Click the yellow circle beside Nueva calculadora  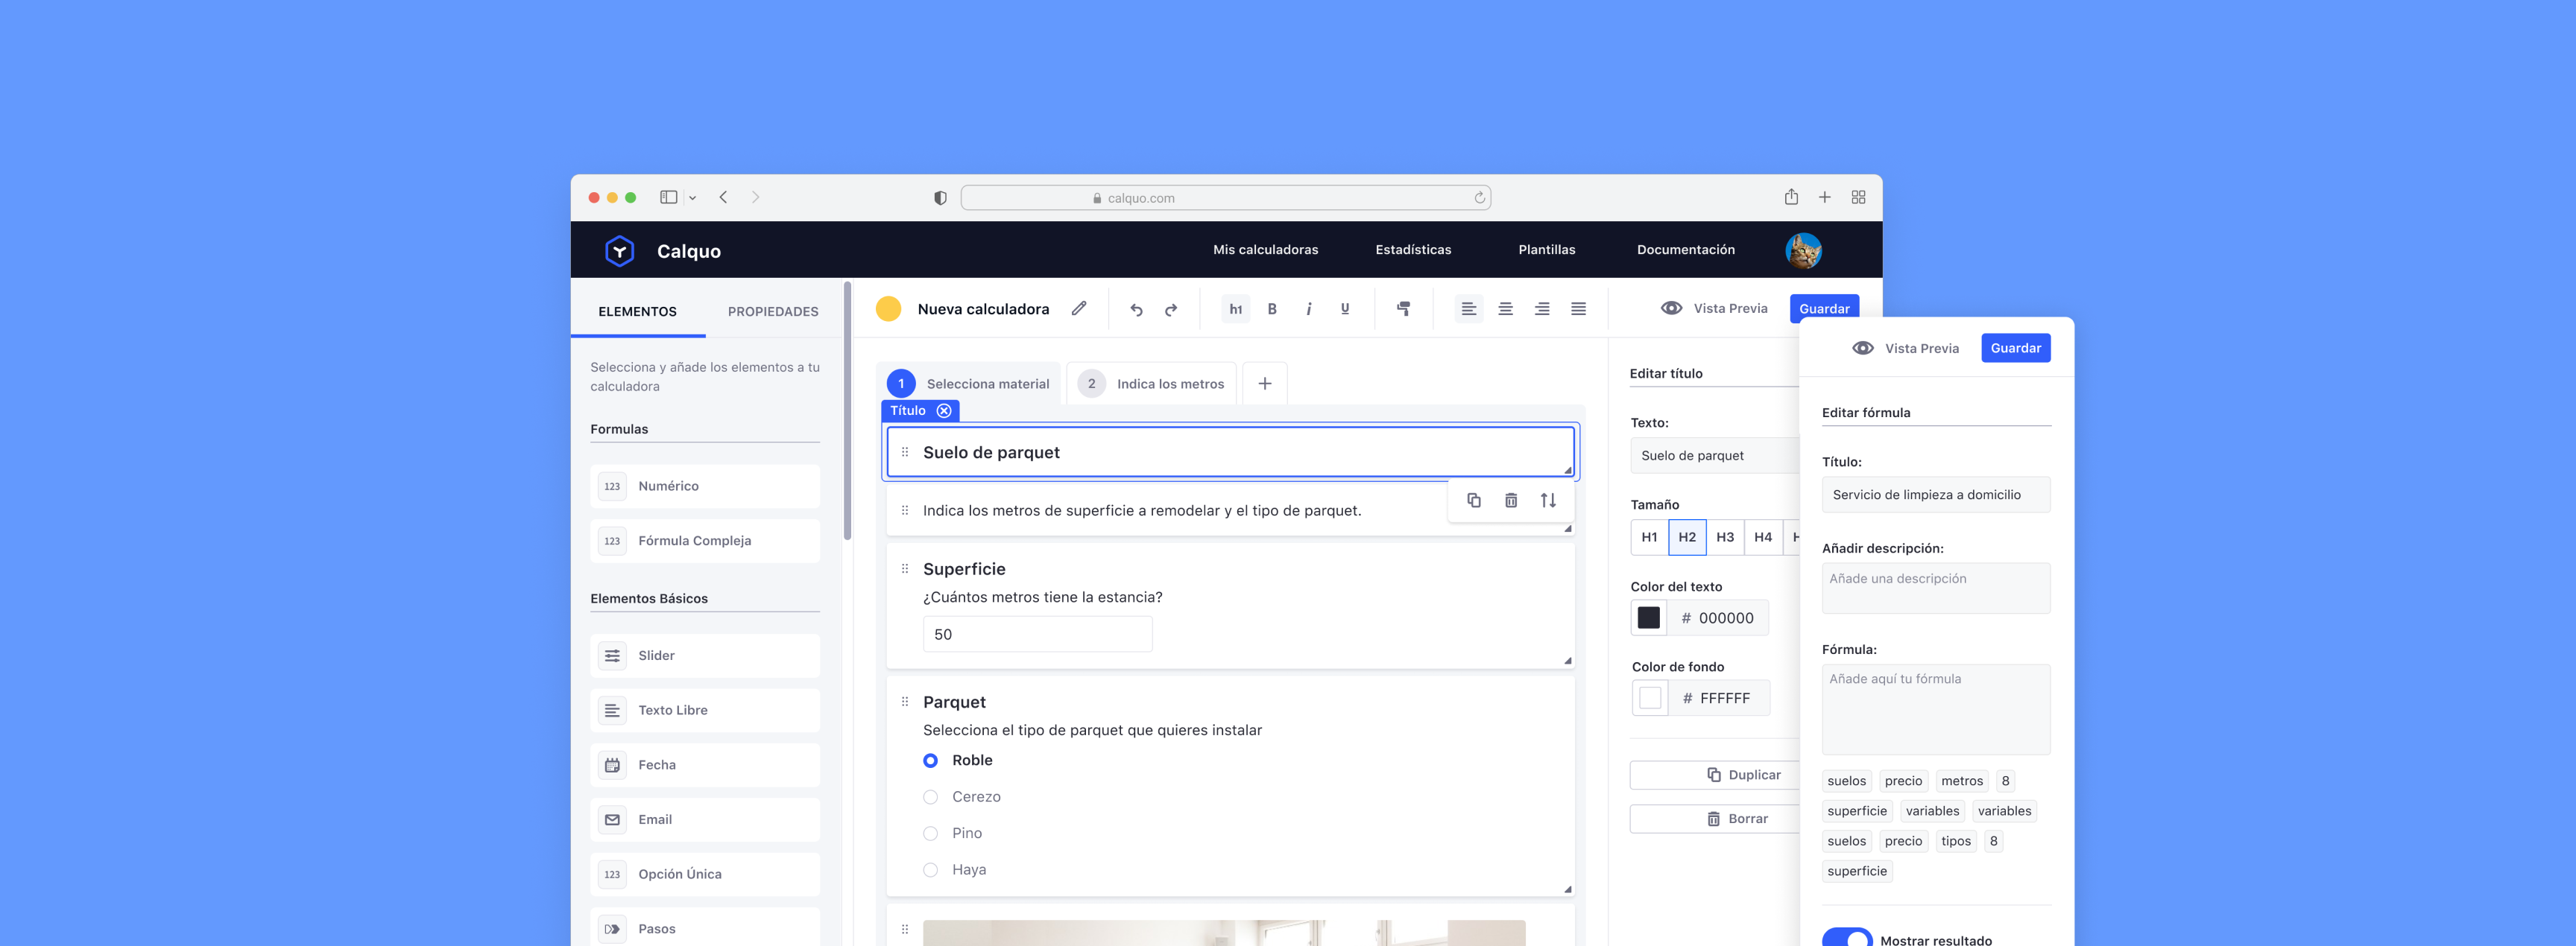[x=888, y=308]
